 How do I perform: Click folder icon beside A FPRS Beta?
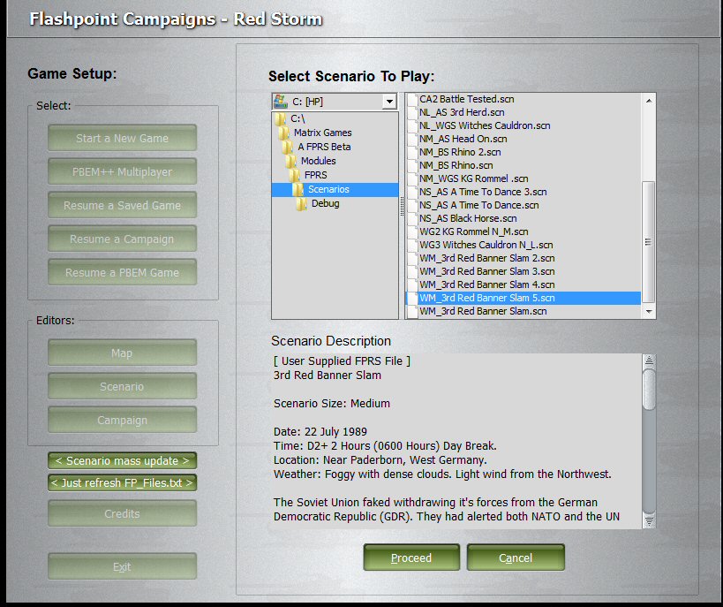pyautogui.click(x=288, y=147)
